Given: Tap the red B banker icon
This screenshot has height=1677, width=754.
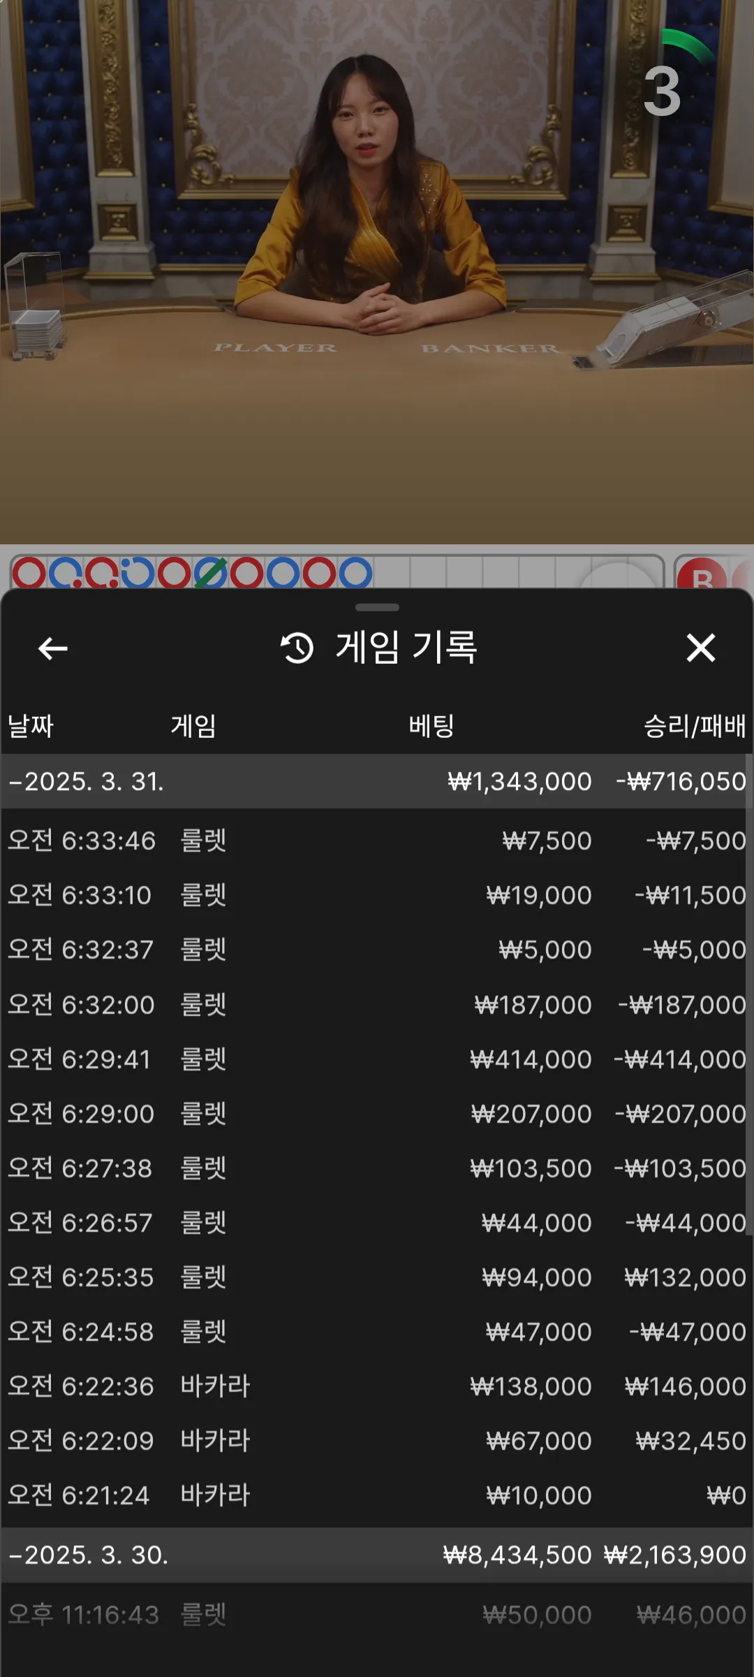Looking at the screenshot, I should (702, 576).
